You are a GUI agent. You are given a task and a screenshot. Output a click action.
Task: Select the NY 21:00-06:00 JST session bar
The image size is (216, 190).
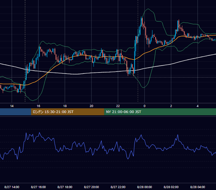pyautogui.click(x=160, y=112)
